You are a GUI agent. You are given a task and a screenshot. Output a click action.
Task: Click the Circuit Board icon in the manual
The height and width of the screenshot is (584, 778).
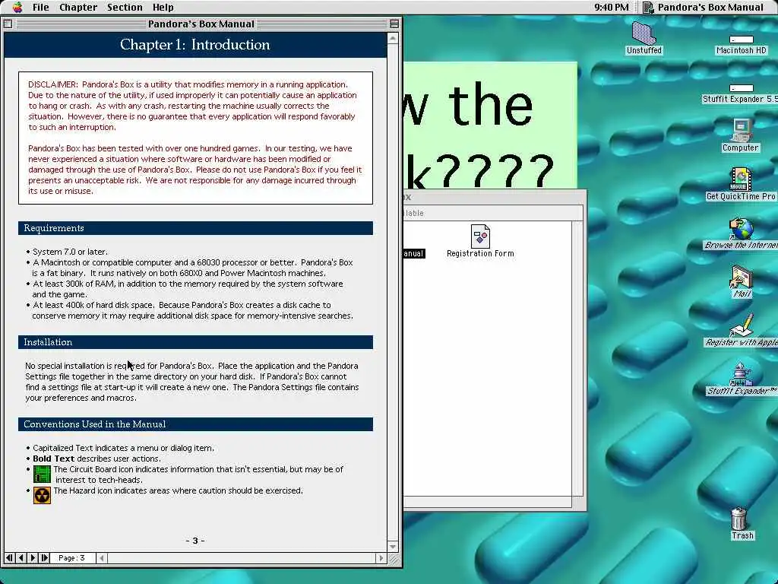point(43,474)
